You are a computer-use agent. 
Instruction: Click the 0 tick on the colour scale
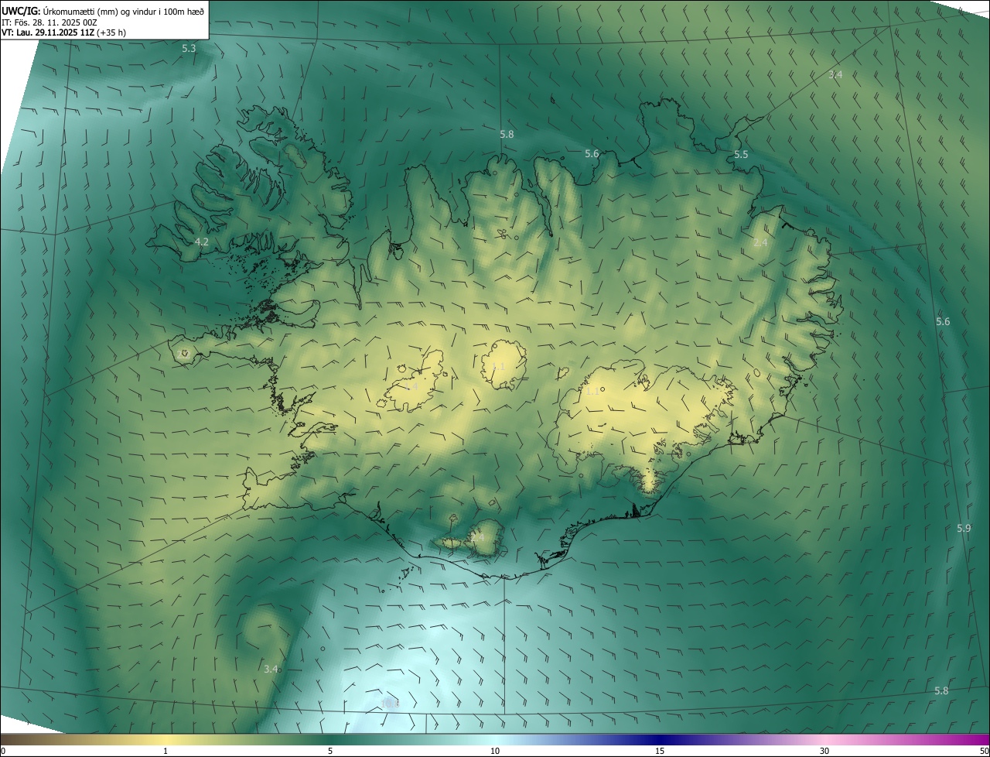pyautogui.click(x=2, y=752)
